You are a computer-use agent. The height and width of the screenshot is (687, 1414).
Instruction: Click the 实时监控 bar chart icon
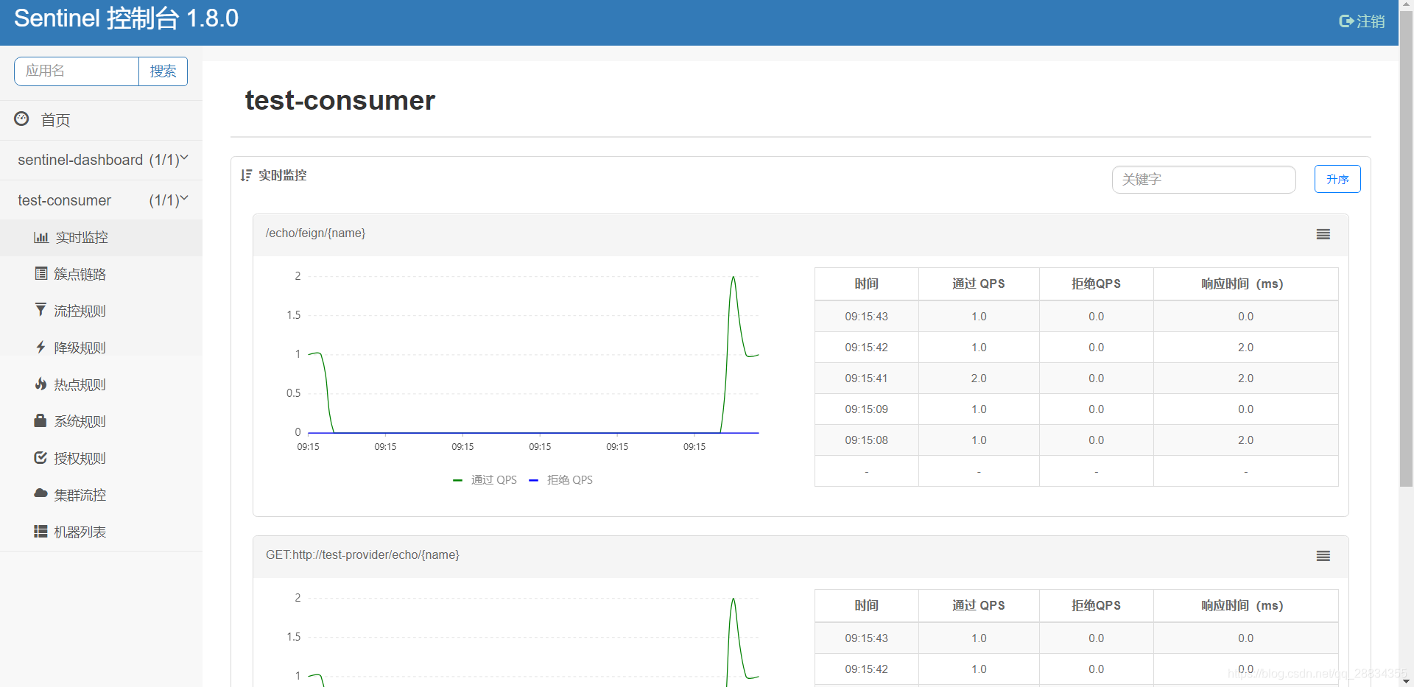coord(41,237)
